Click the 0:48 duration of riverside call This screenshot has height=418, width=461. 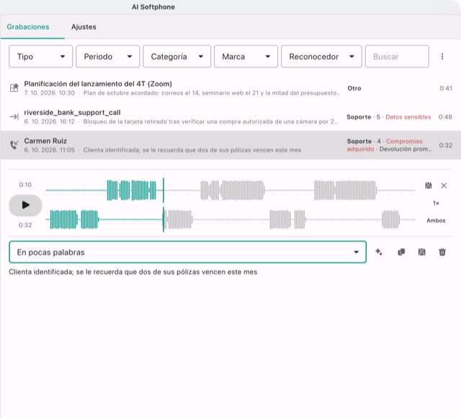pyautogui.click(x=445, y=117)
